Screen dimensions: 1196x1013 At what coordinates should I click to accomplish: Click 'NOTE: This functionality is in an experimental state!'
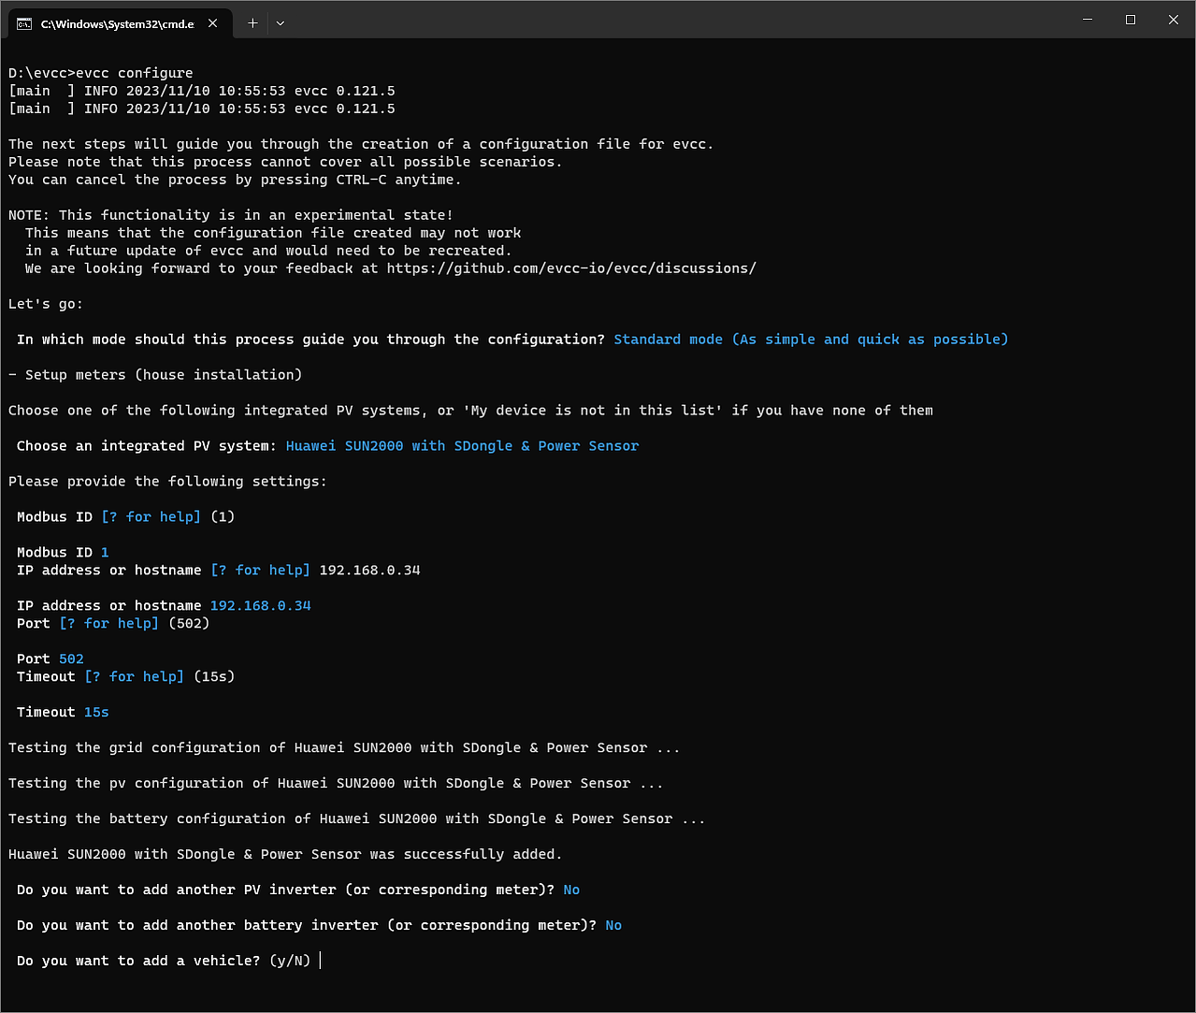click(231, 215)
